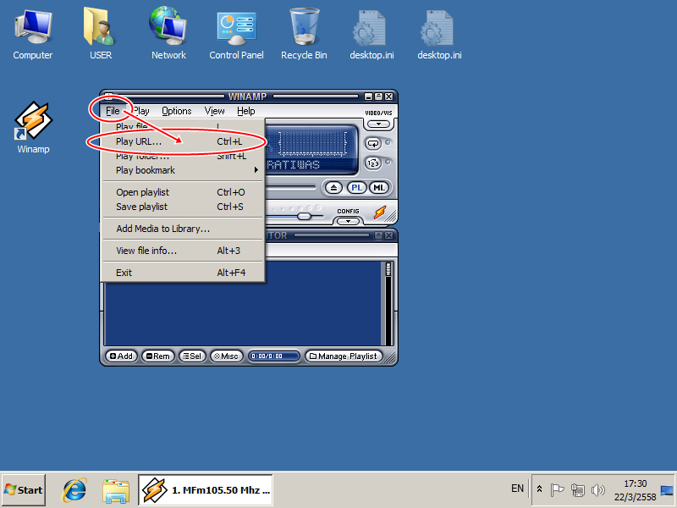
Task: Toggle shuffle (1-2-3) mode in Winamp
Action: pyautogui.click(x=373, y=163)
